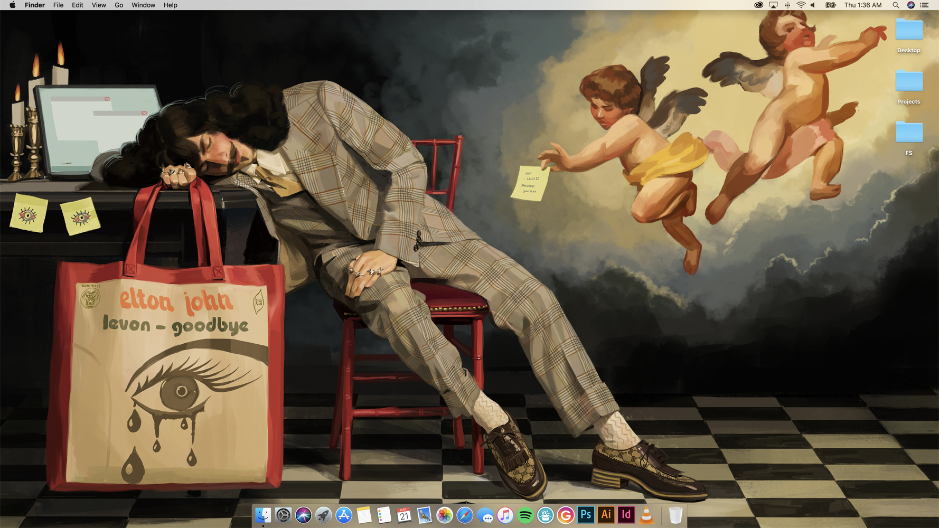The width and height of the screenshot is (939, 528).
Task: Launch Adobe Illustrator from the Dock
Action: click(606, 515)
